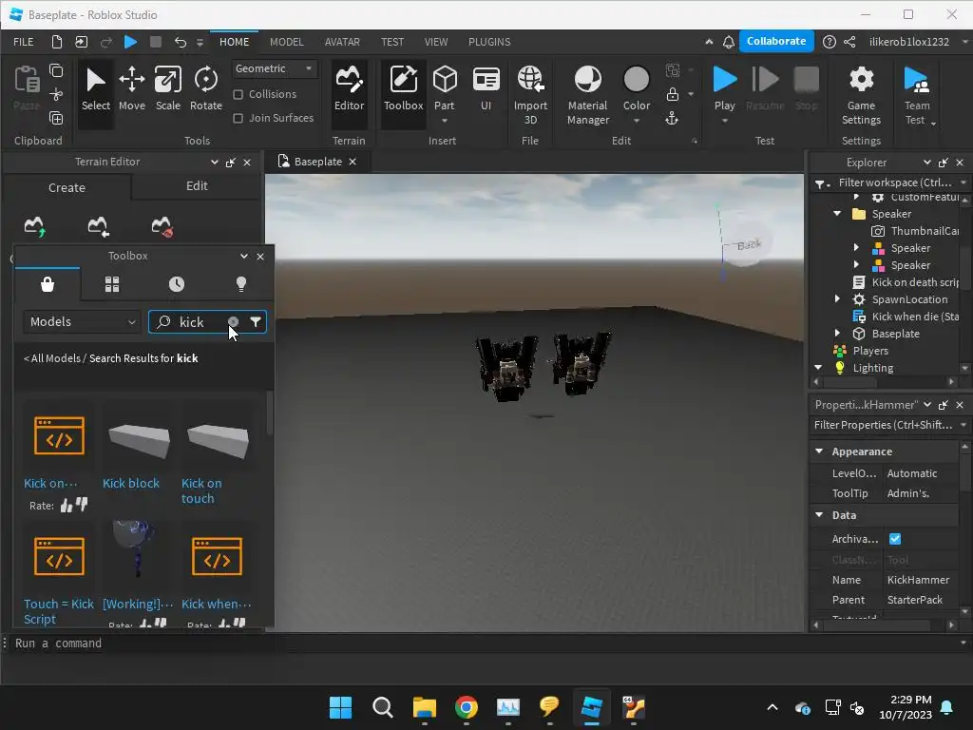Open the Play button dropdown arrow
Screen dimensions: 973x730
(x=724, y=121)
